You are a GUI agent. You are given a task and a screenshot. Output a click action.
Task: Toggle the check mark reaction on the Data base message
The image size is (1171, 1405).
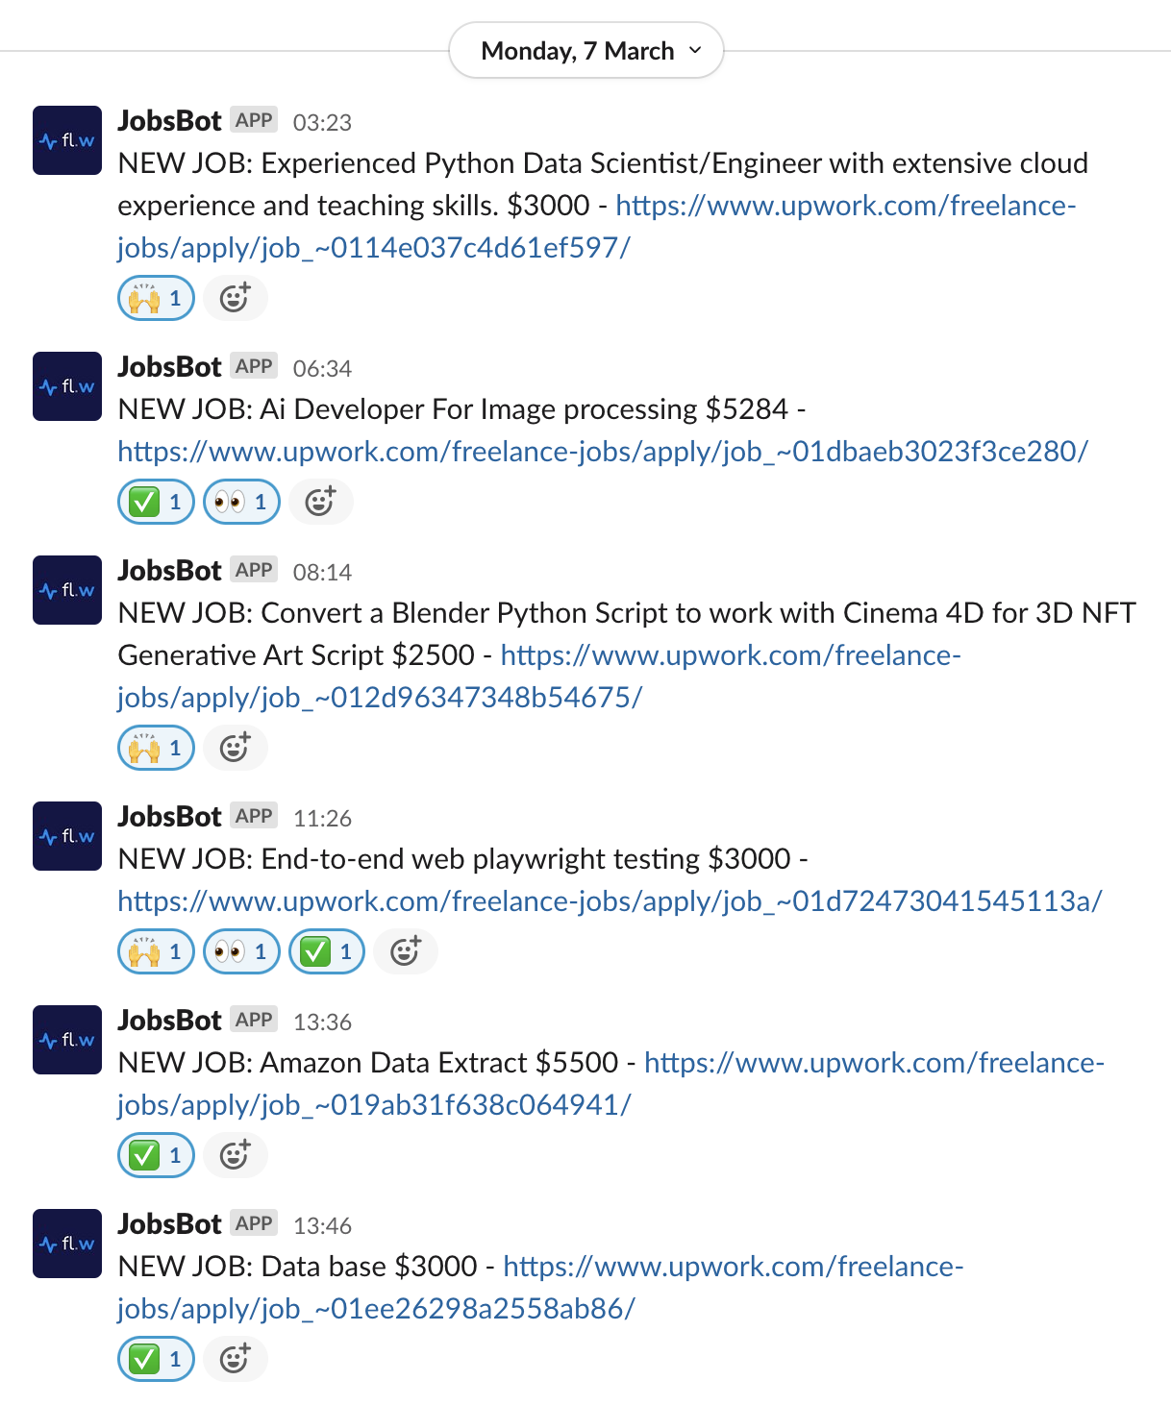[x=155, y=1359]
